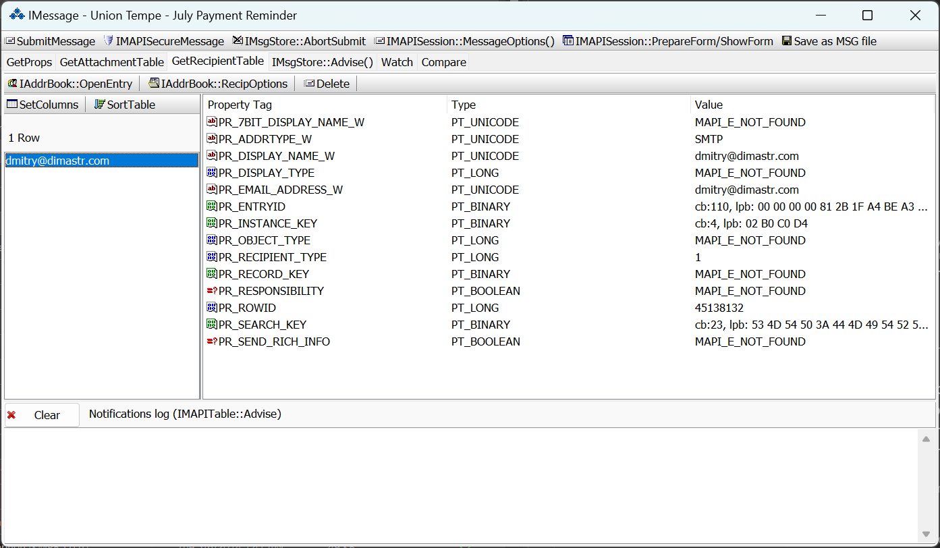Click PT_BOOLEAN type of PR_SEND_RICH_INFO

pos(486,341)
